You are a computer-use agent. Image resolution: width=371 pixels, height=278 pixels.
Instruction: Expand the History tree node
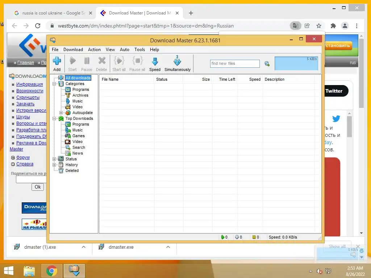[x=54, y=165]
